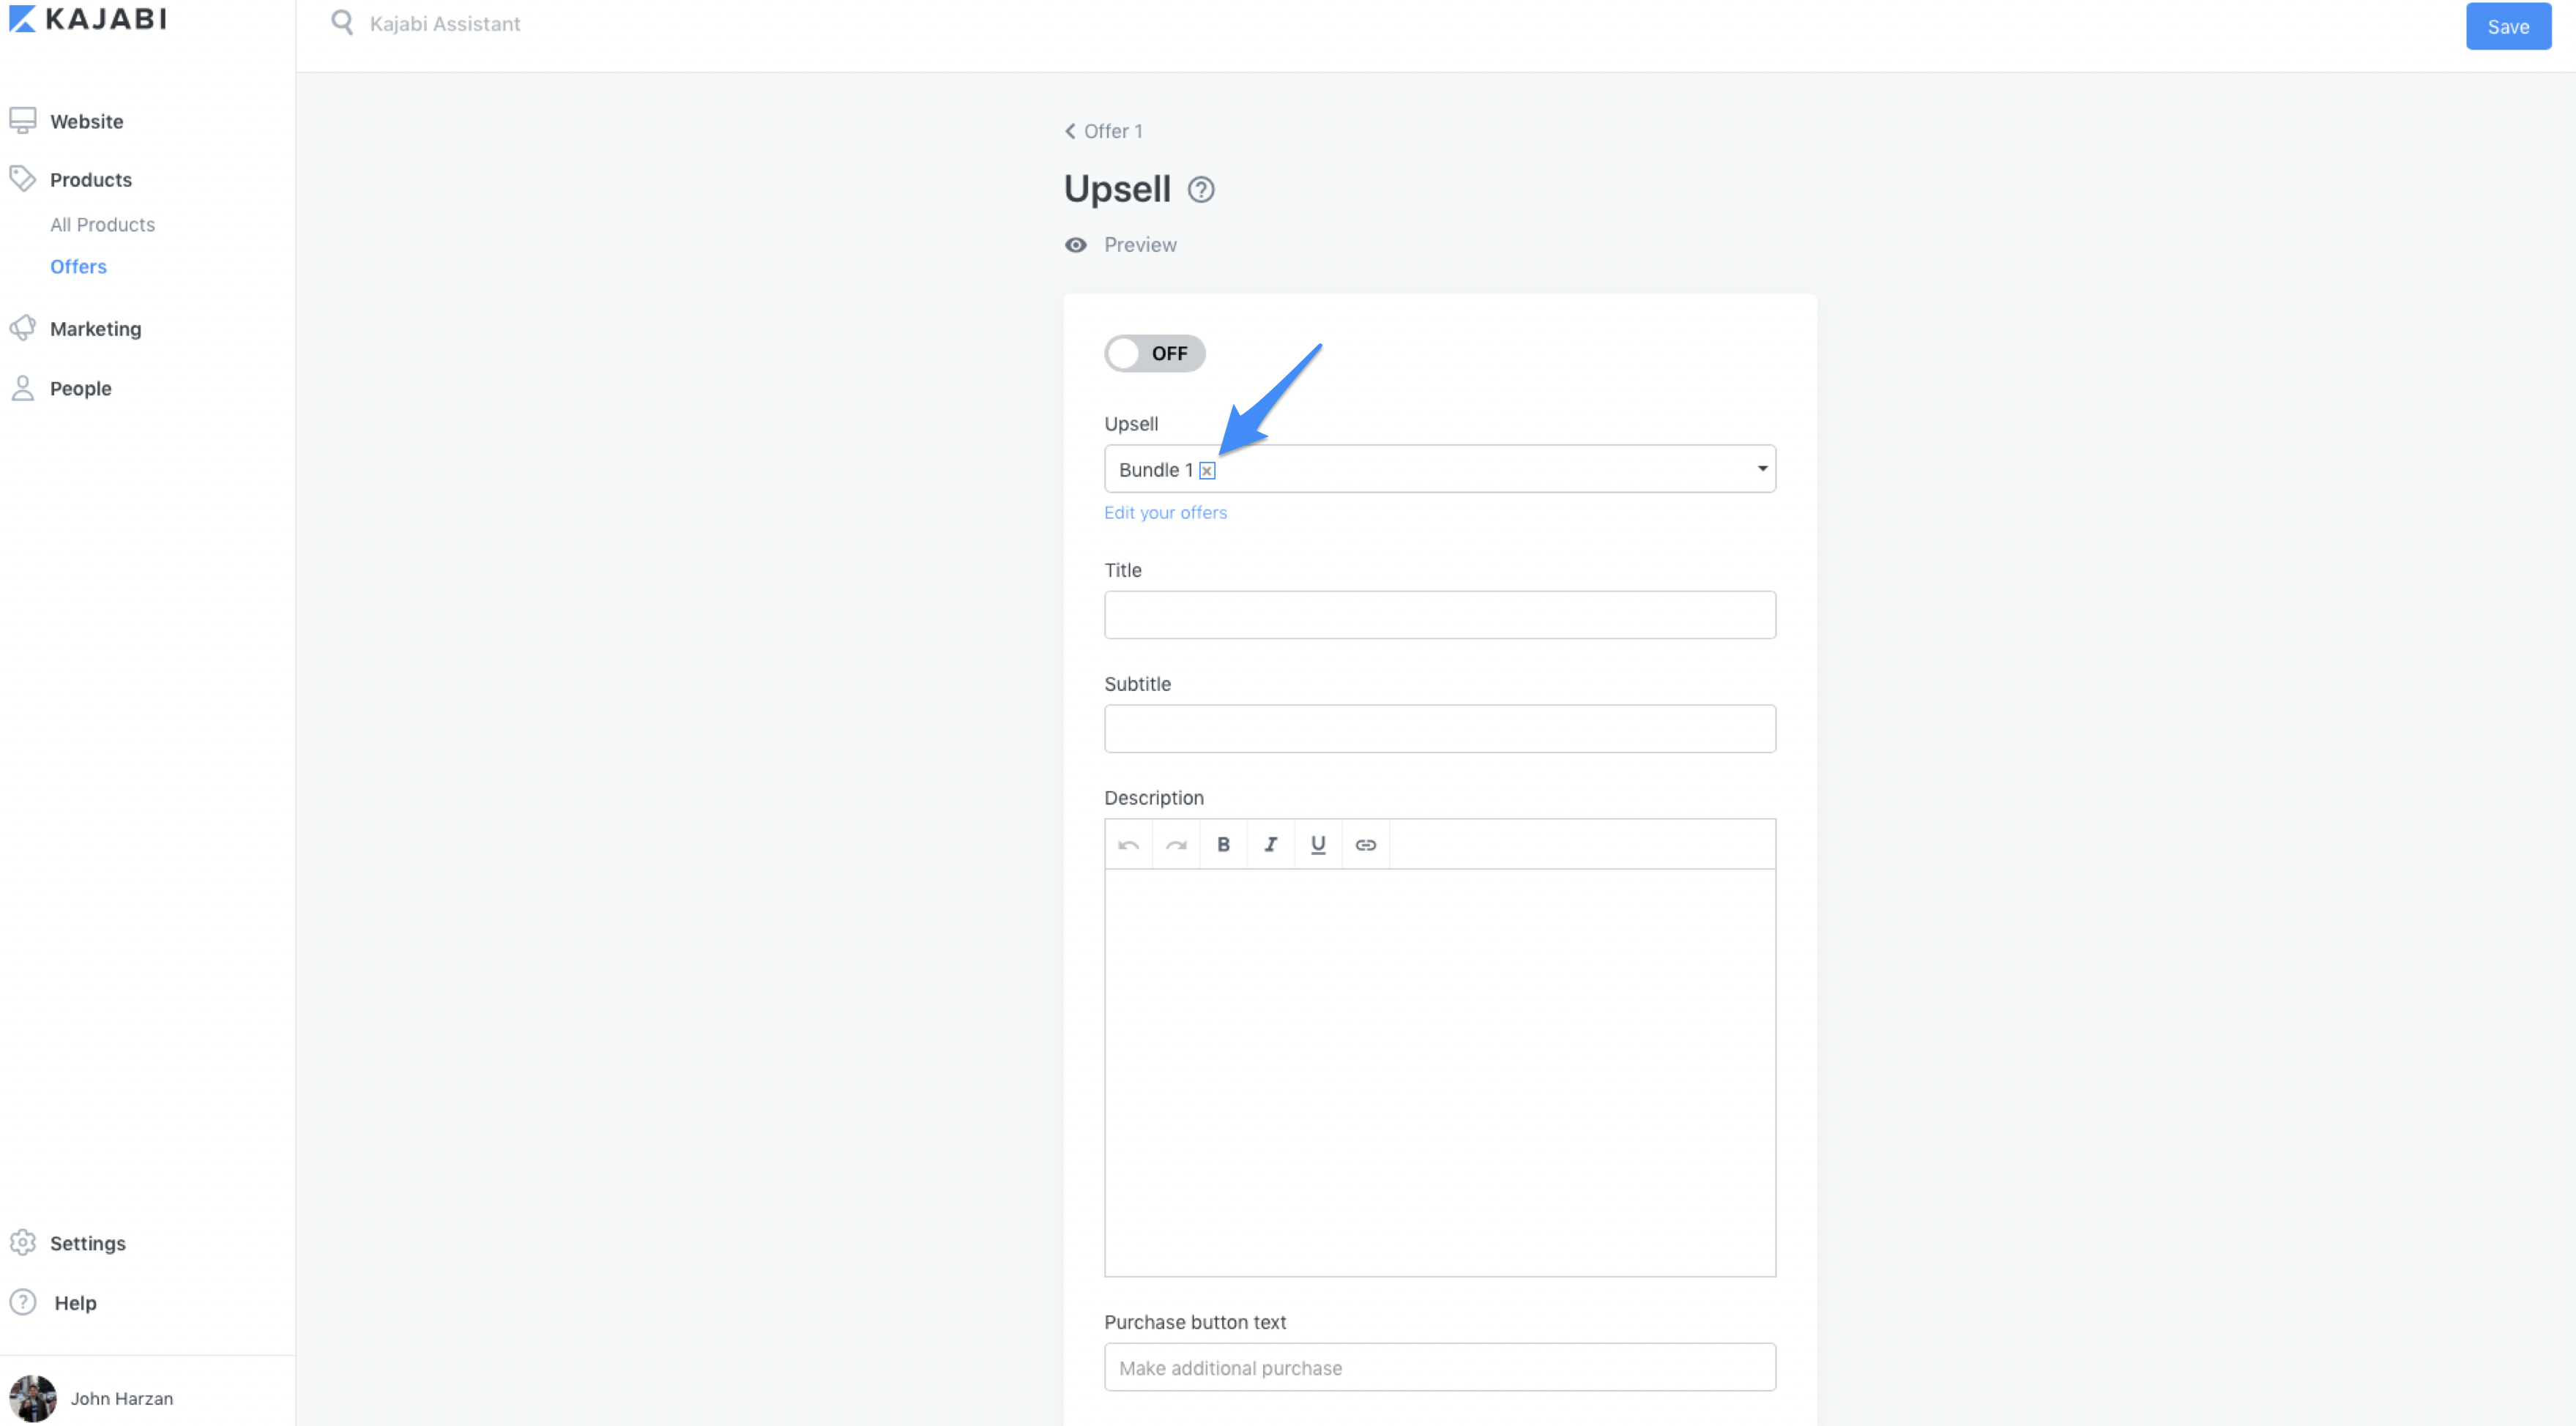Open the Upsell help question-mark icon
The image size is (2576, 1426).
pyautogui.click(x=1200, y=189)
